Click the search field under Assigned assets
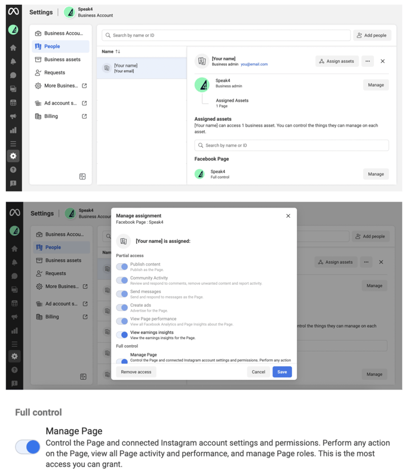This screenshot has height=472, width=411. click(292, 145)
